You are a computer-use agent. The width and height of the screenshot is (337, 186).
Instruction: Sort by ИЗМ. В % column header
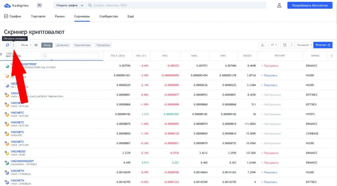[x=141, y=56]
